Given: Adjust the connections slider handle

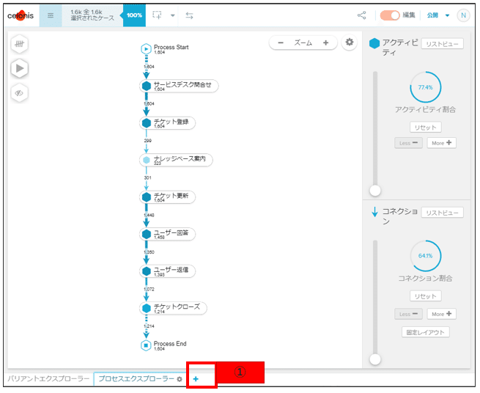Looking at the screenshot, I should (x=375, y=359).
